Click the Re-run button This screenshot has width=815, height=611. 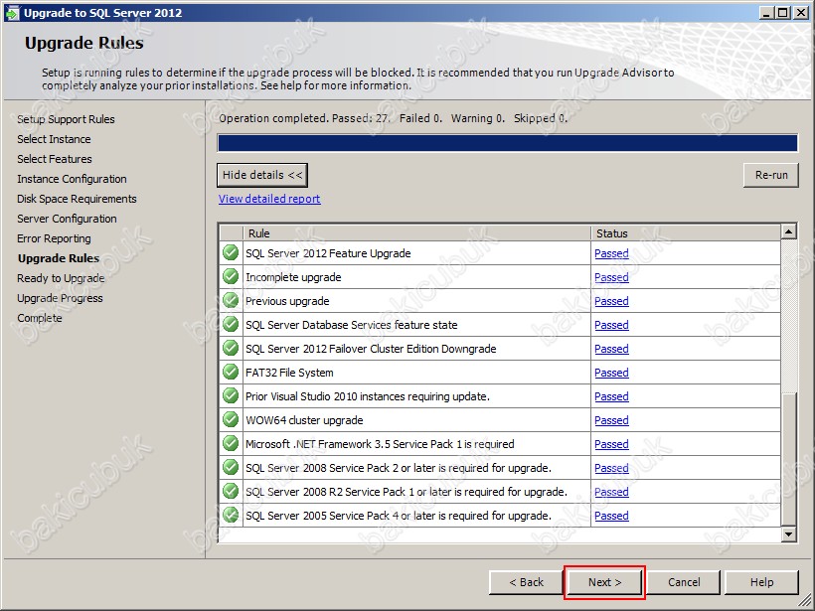click(x=771, y=175)
